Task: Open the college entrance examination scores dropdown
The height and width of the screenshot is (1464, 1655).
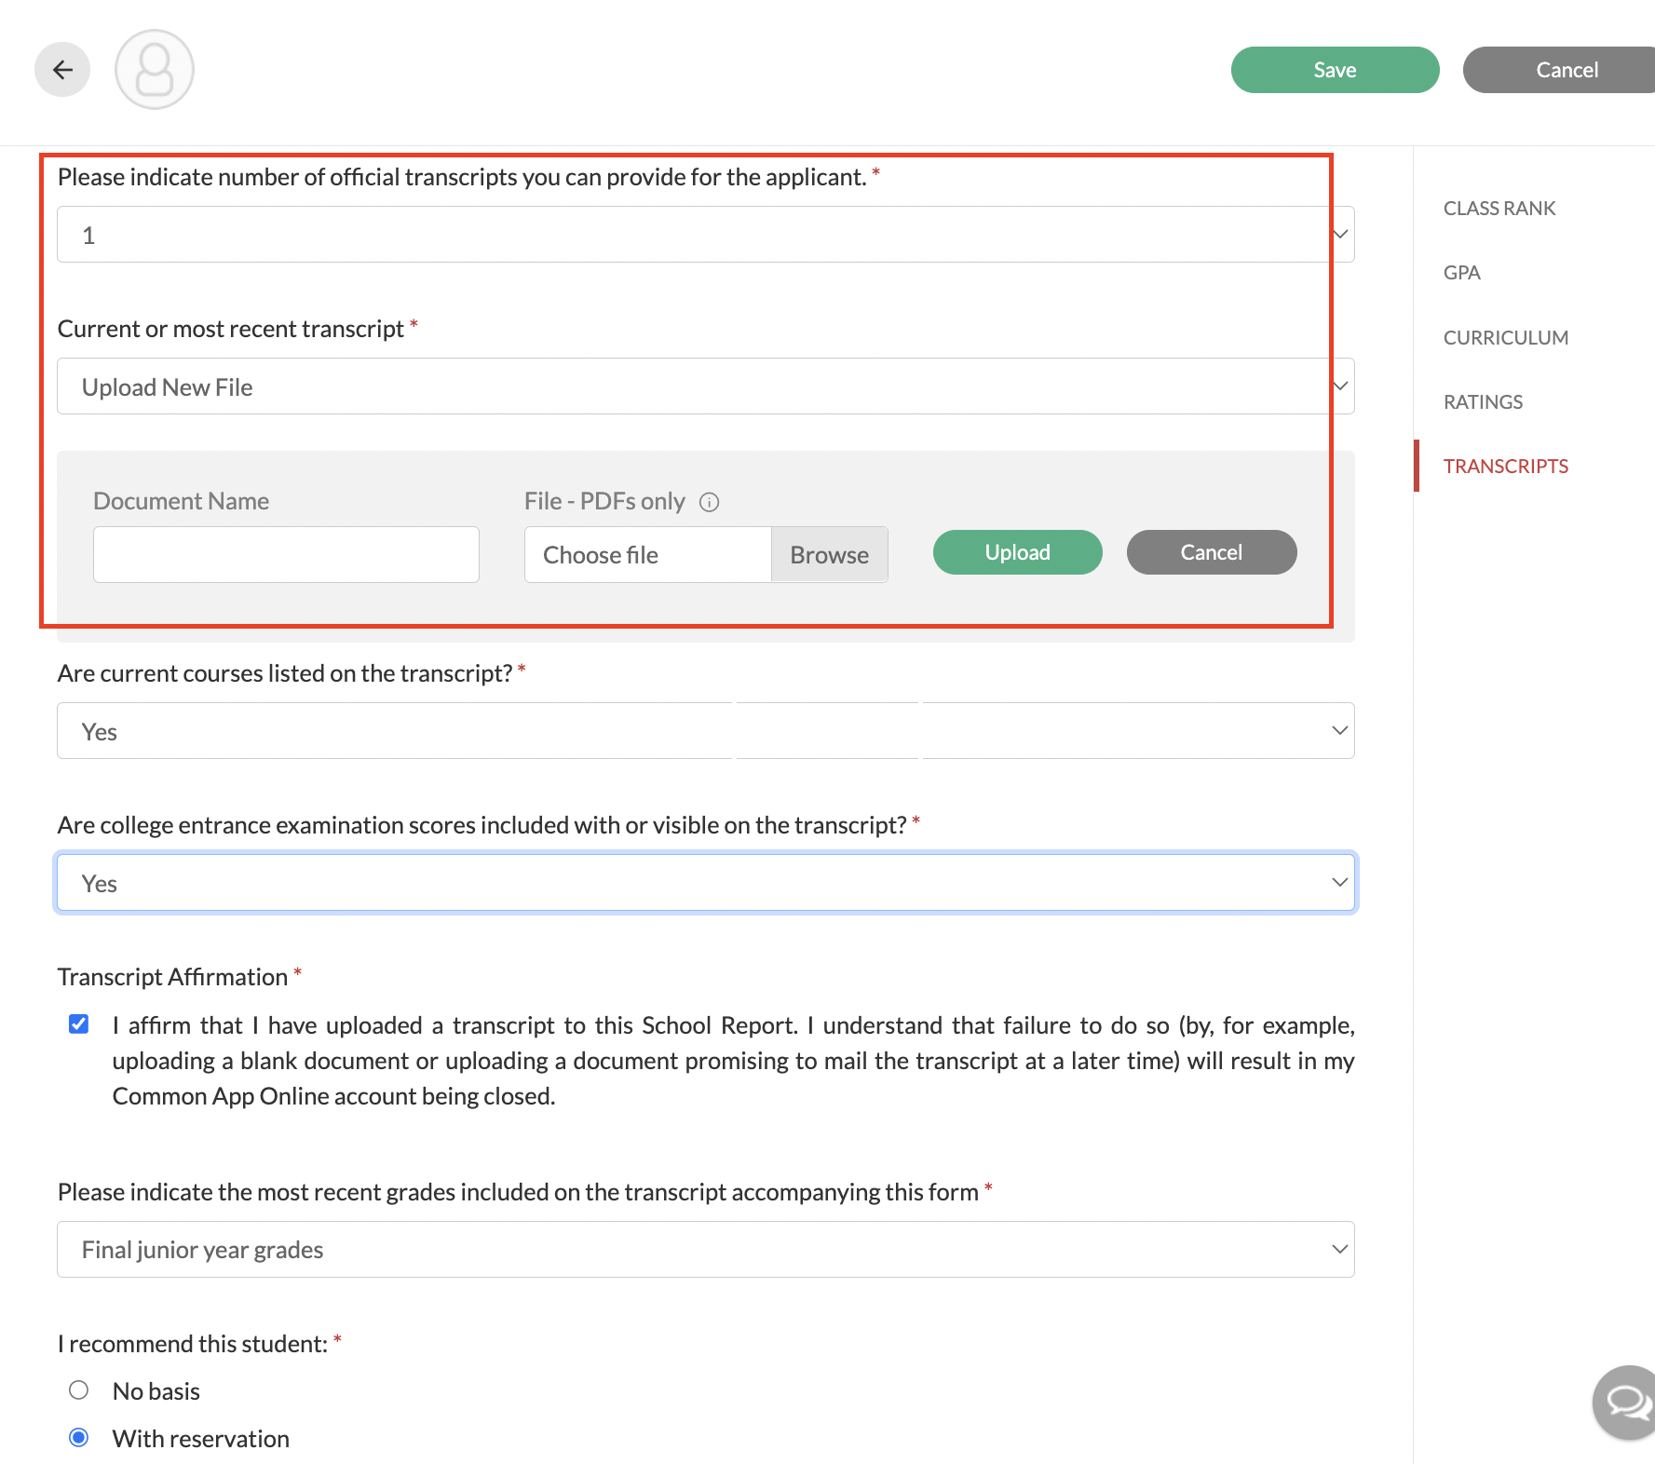Action: [x=706, y=883]
